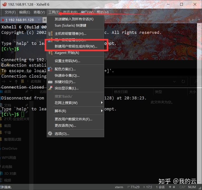This screenshot has height=190, width=202.
Task: Open the 帮助(H) menu
Action: (x=103, y=12)
